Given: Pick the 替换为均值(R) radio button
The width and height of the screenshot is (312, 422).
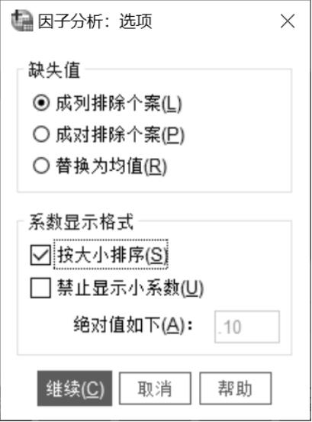Looking at the screenshot, I should tap(41, 166).
